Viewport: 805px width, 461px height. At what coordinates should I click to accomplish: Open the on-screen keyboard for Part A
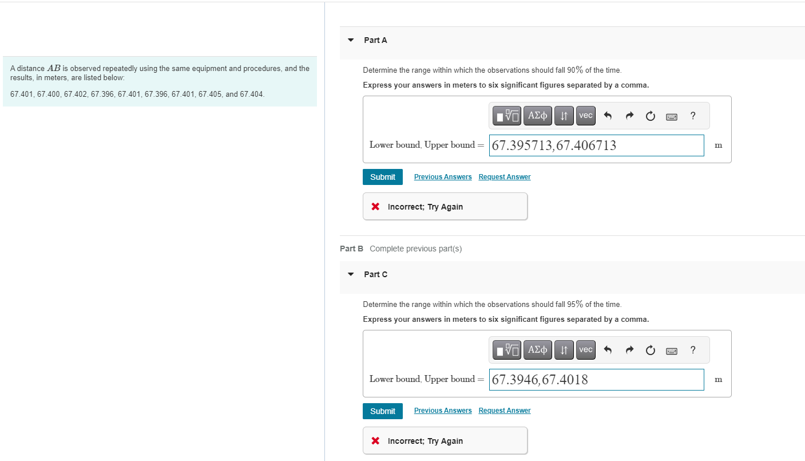pos(671,115)
